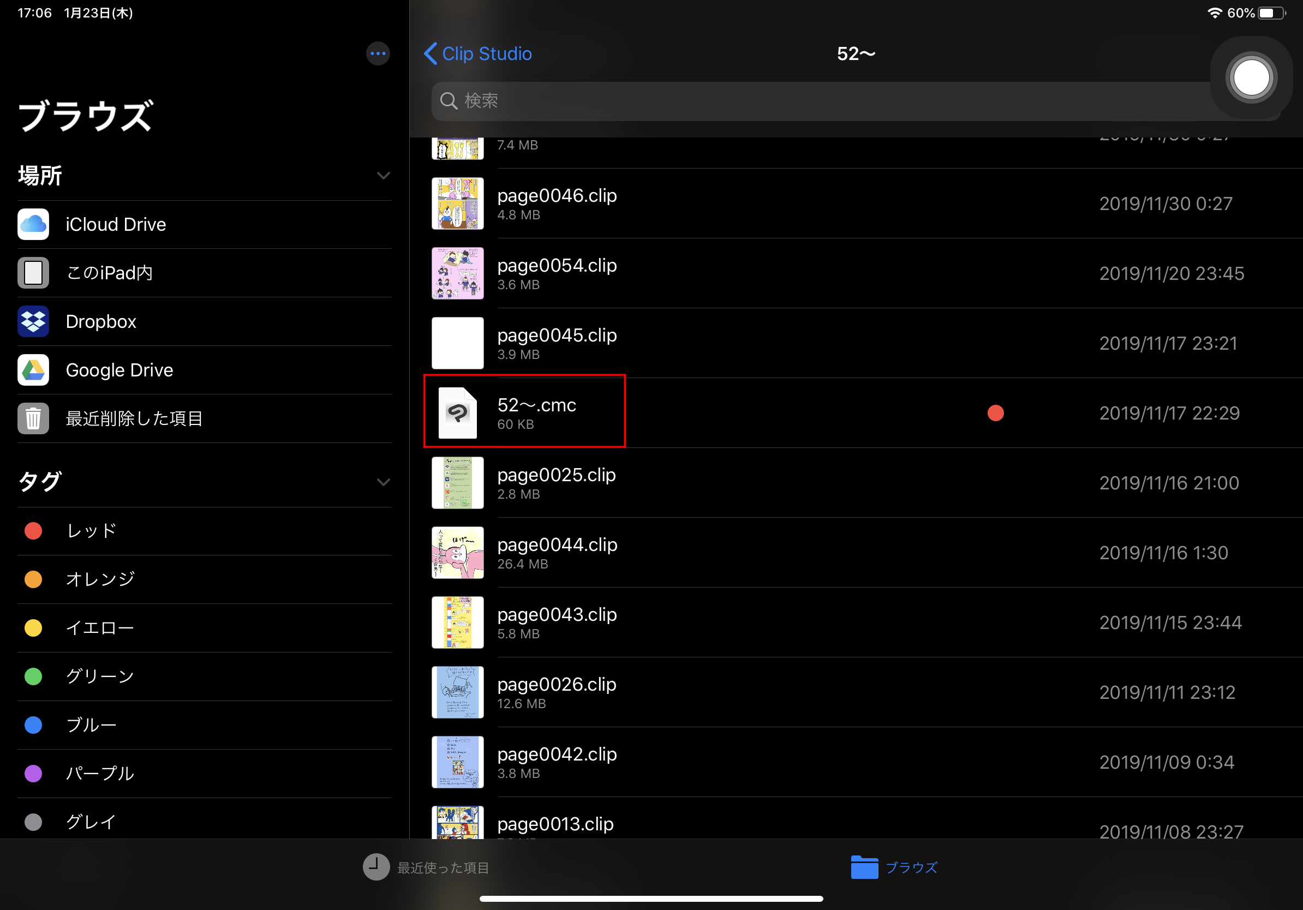Collapse the 場所 section chevron
Screen dimensions: 1303x910
click(x=383, y=176)
